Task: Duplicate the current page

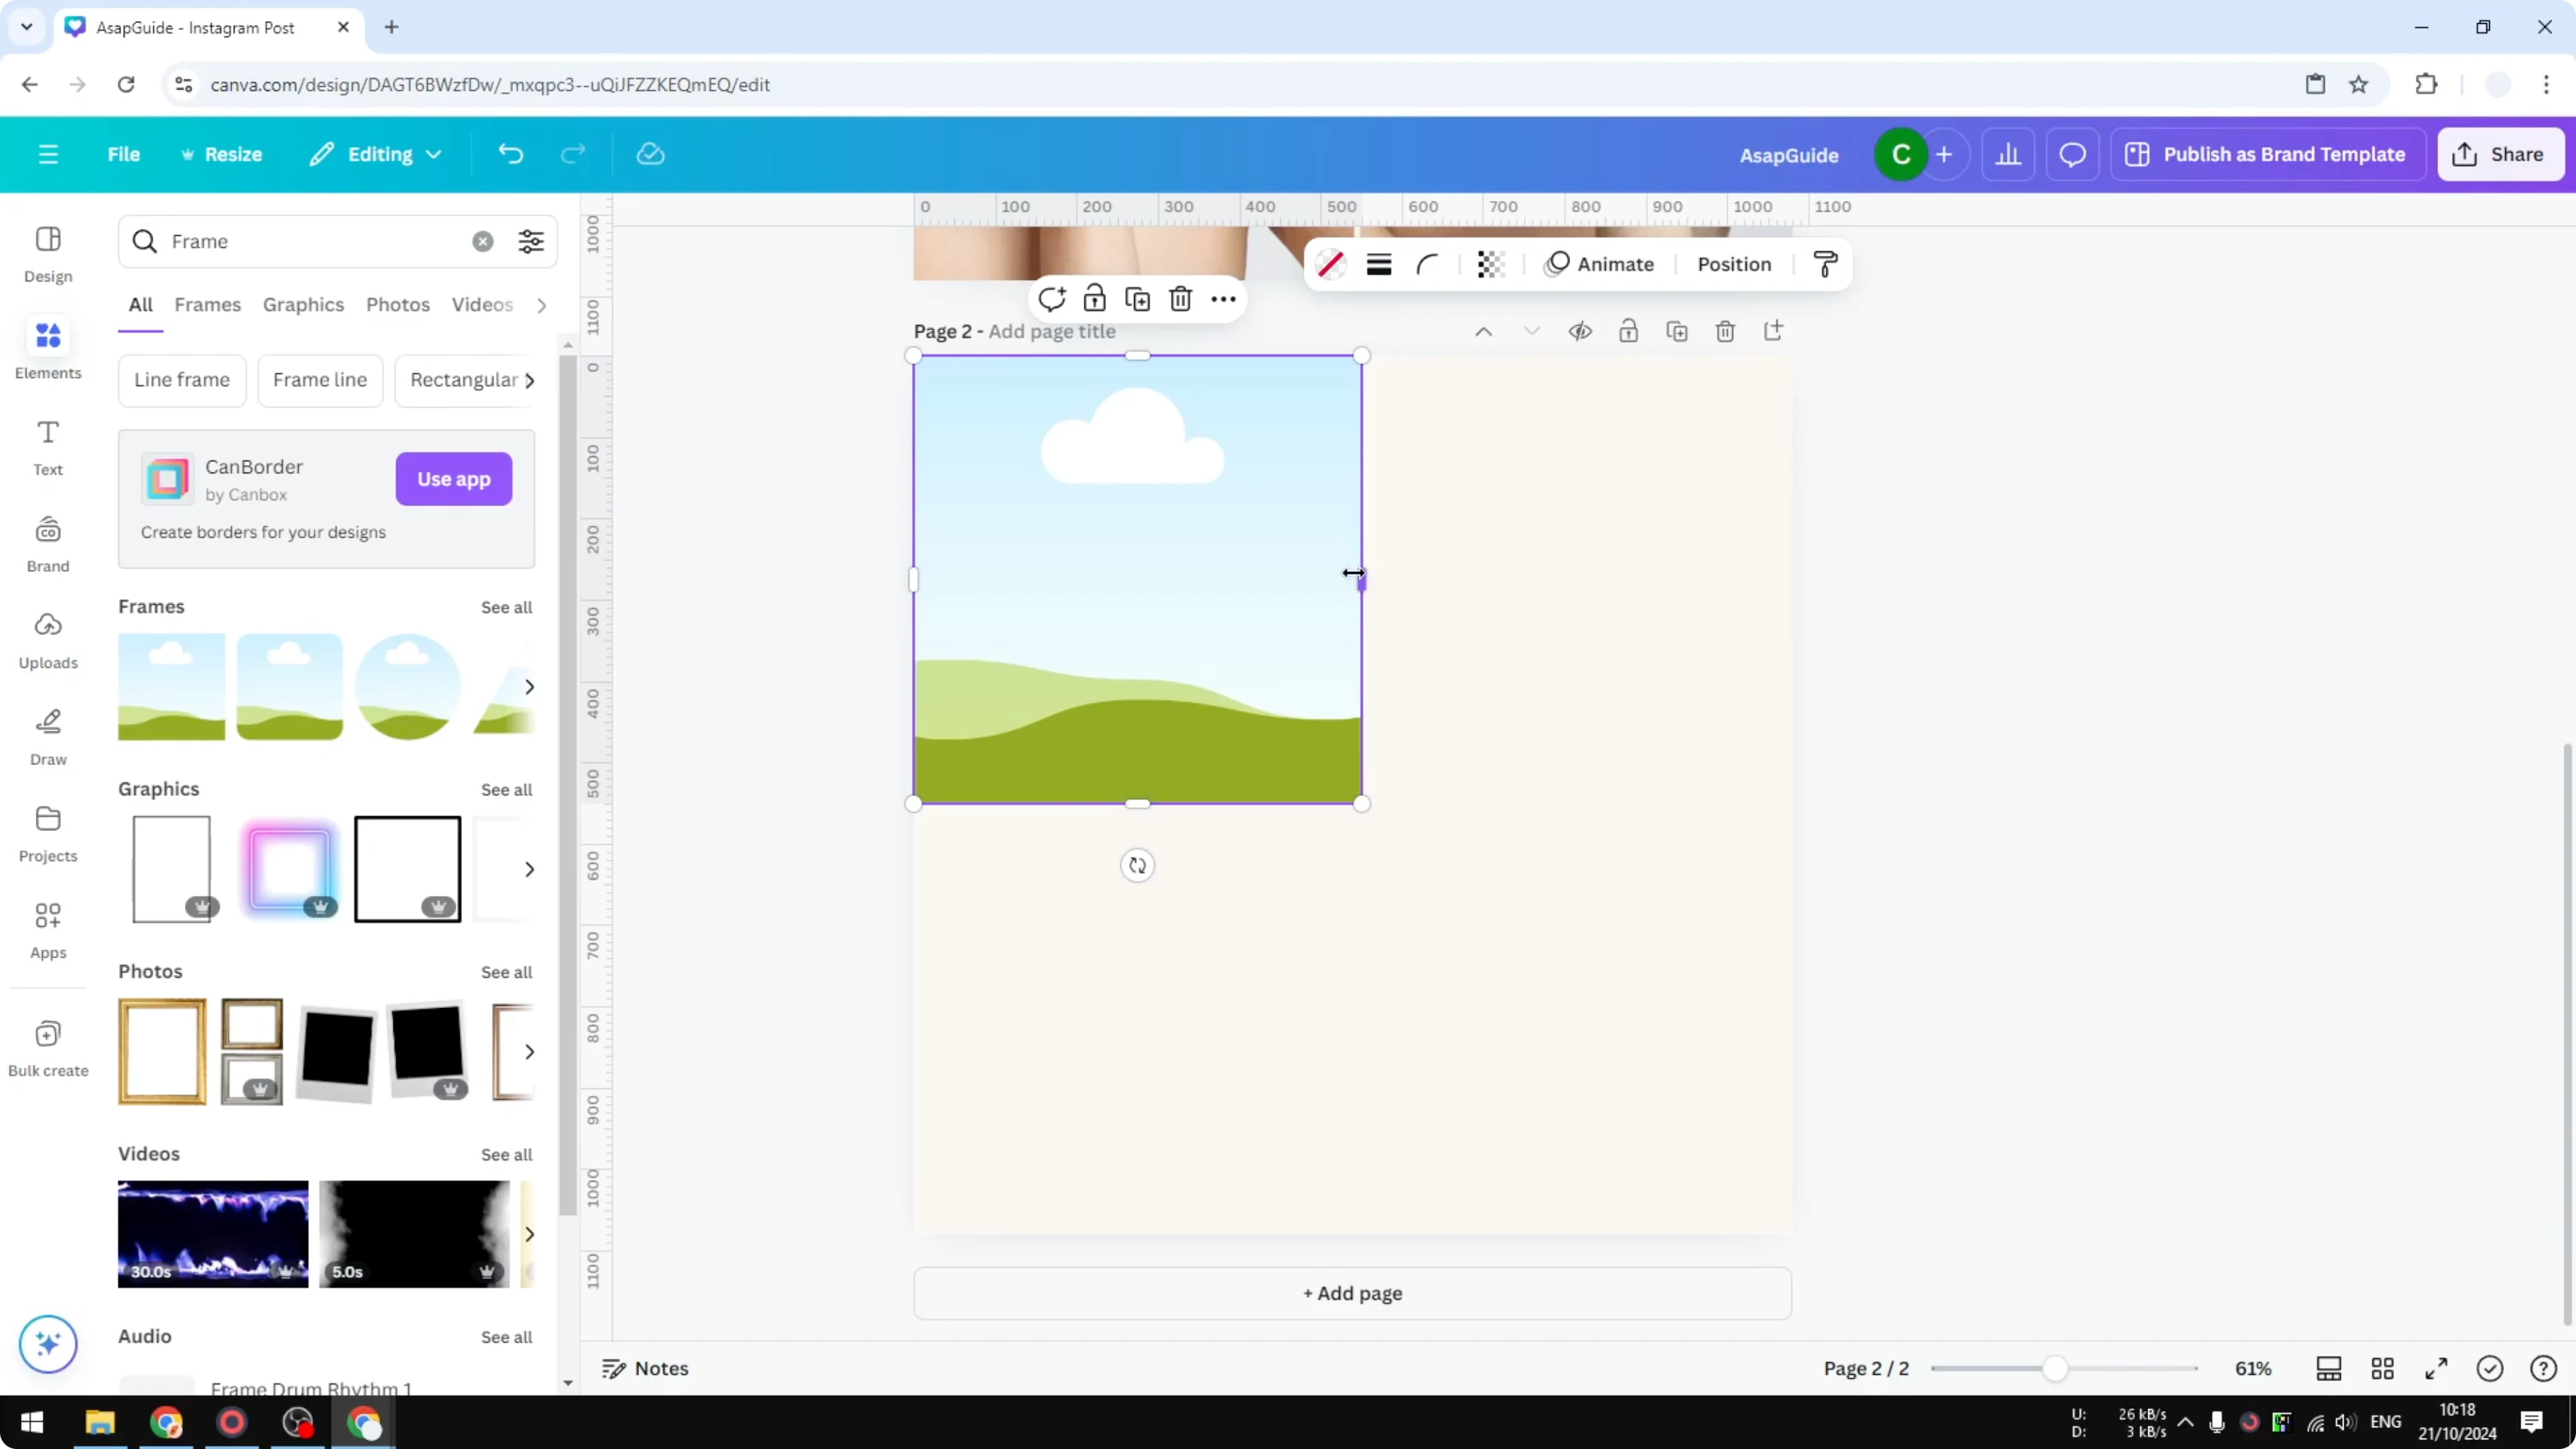Action: (x=1677, y=330)
